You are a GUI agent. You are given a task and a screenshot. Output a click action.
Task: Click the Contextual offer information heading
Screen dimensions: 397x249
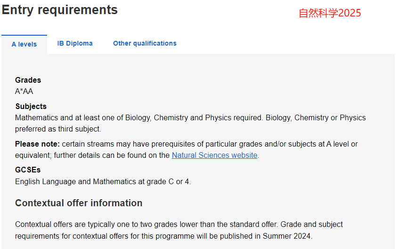79,203
